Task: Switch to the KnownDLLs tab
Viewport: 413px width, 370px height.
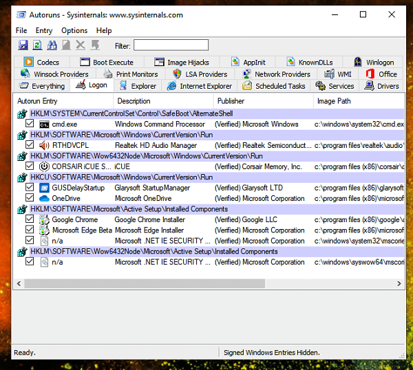Action: pos(310,63)
